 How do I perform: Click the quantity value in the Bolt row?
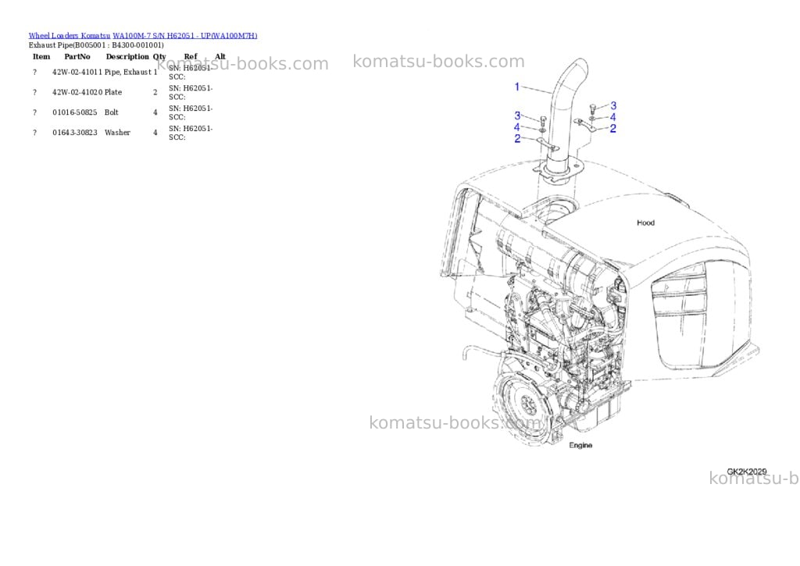point(155,112)
